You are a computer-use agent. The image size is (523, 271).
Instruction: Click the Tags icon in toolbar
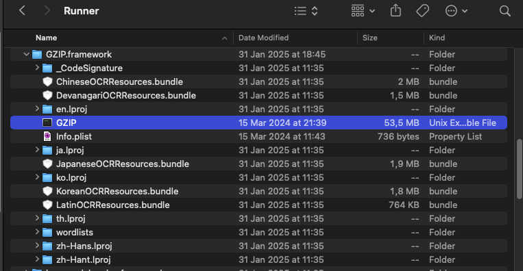(x=422, y=11)
